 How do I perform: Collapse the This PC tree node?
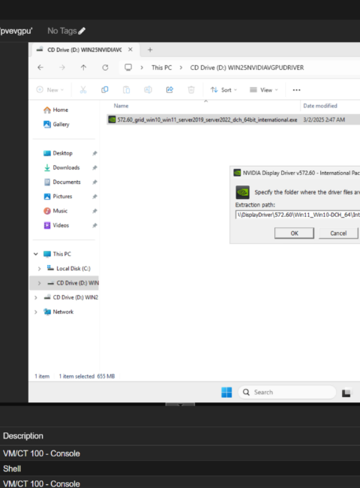coord(36,254)
